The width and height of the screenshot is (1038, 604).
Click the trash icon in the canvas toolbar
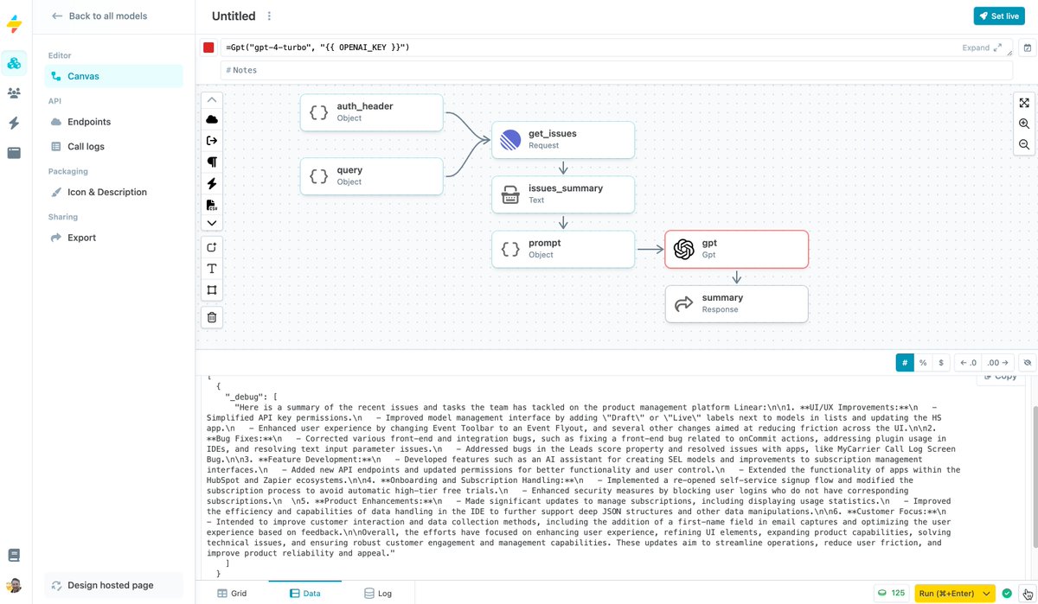(x=211, y=317)
